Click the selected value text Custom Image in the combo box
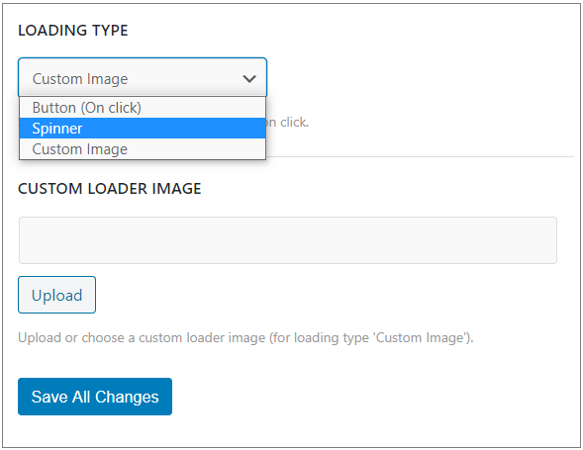Screen dimensions: 583x450 (80, 79)
